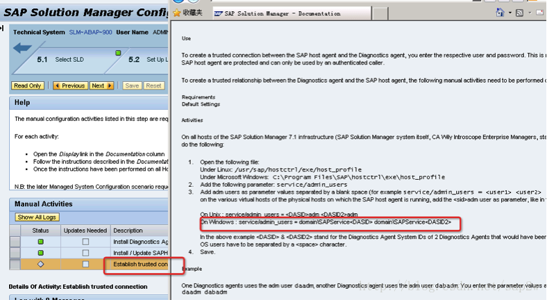
Task: Tick Updates Needed checkbox for Install Diagnostics row
Action: point(85,242)
